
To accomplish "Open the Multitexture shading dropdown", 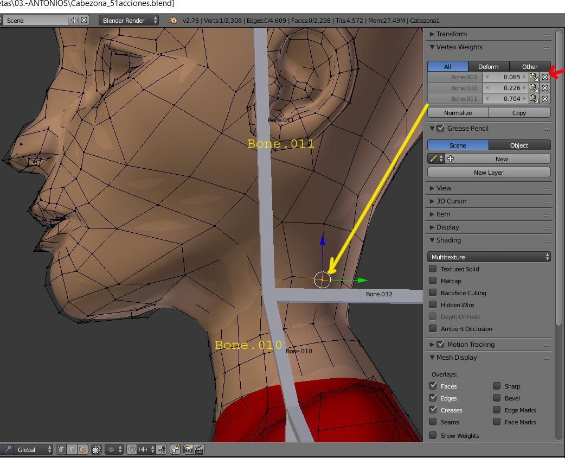I will (489, 257).
